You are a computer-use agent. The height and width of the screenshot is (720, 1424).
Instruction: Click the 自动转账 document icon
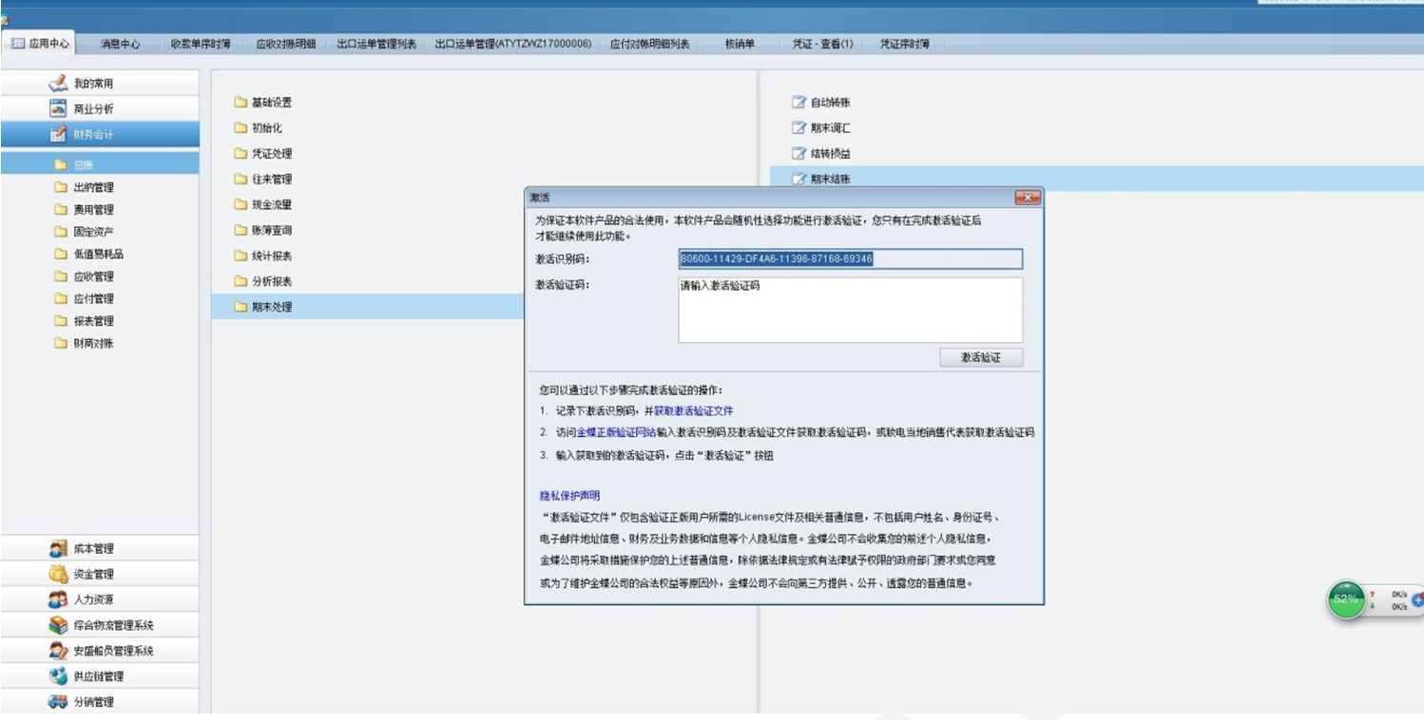click(x=799, y=103)
